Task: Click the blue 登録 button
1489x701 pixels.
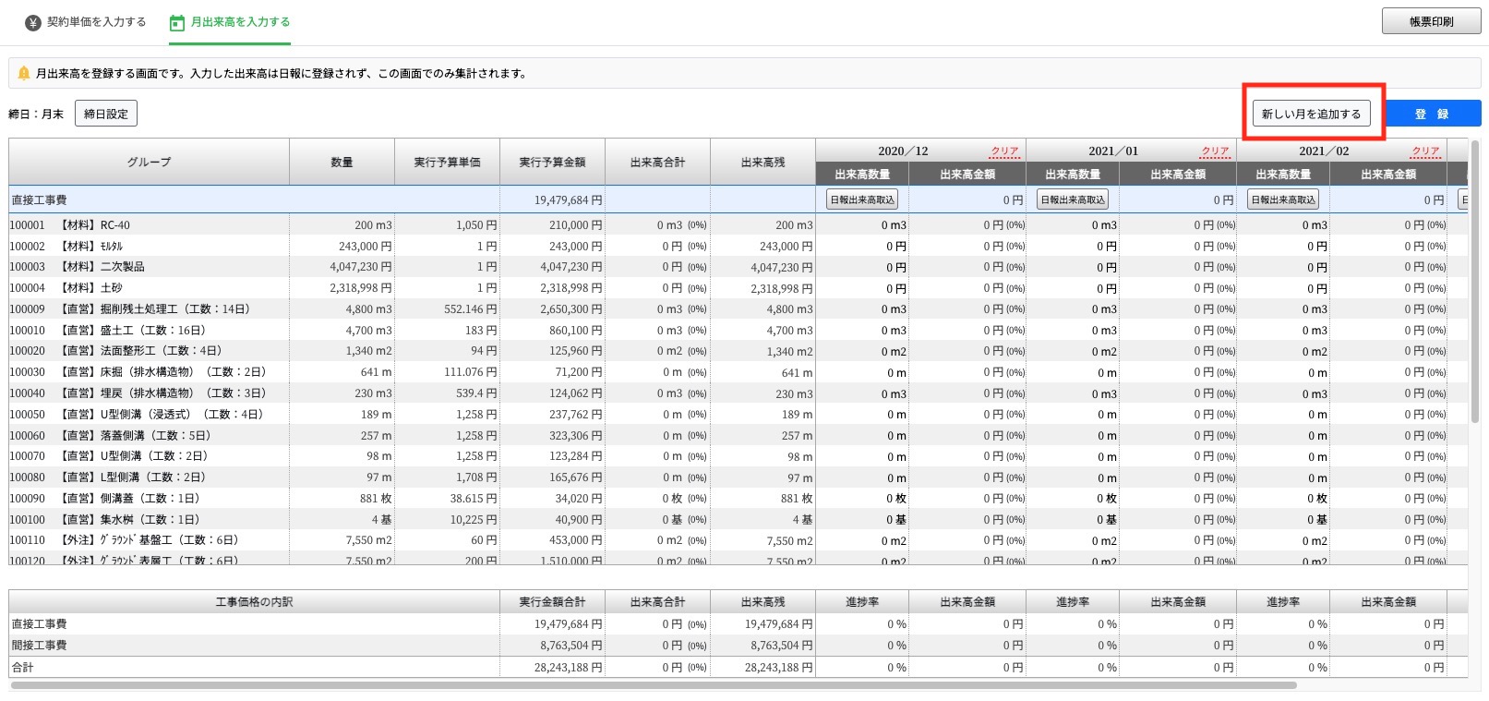Action: [1432, 114]
